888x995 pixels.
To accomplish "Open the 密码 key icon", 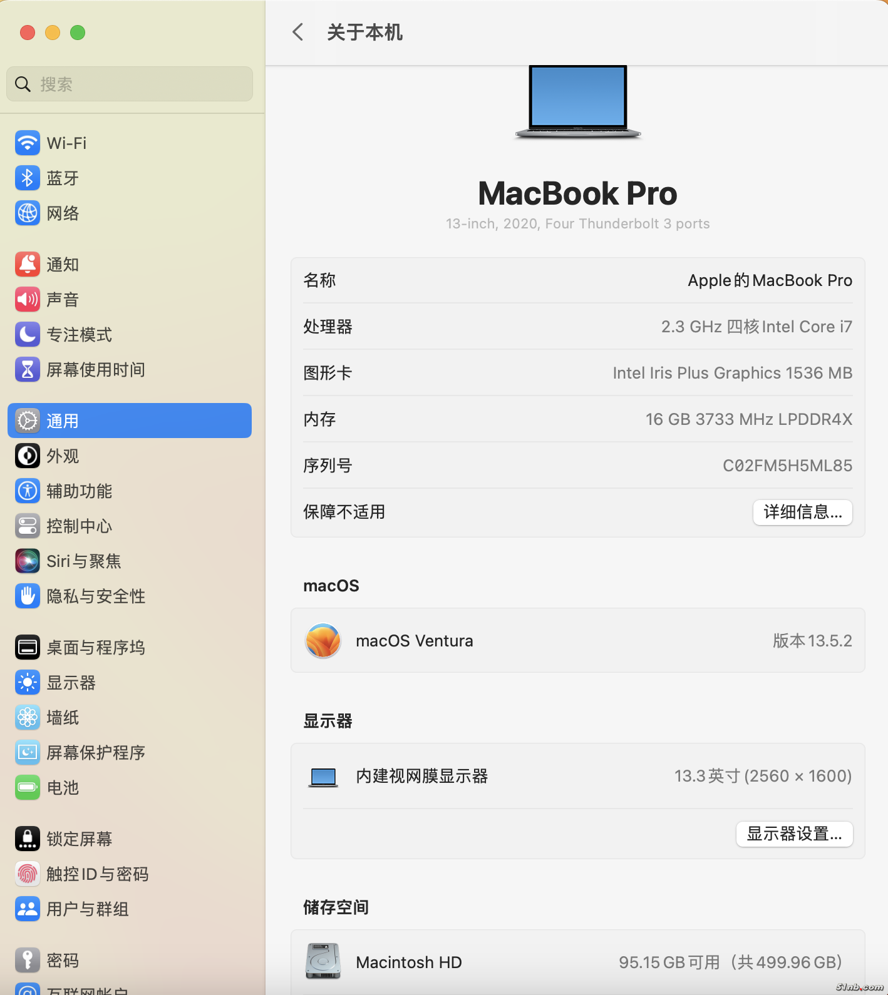I will [x=28, y=961].
